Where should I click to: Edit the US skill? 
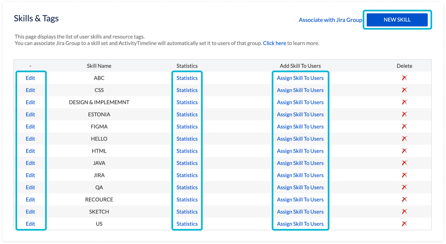pos(30,224)
